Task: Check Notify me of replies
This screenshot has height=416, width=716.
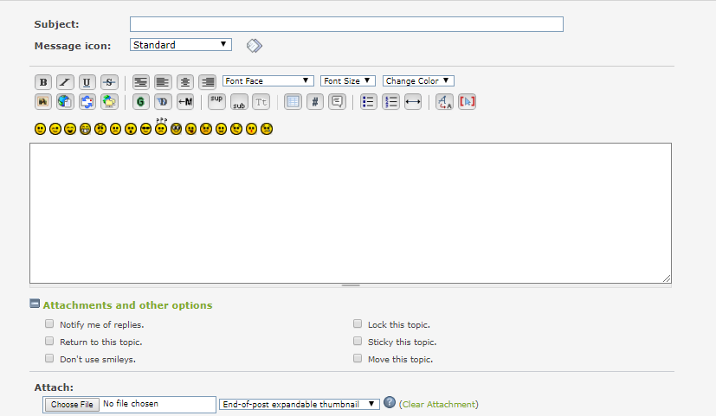Action: point(49,323)
